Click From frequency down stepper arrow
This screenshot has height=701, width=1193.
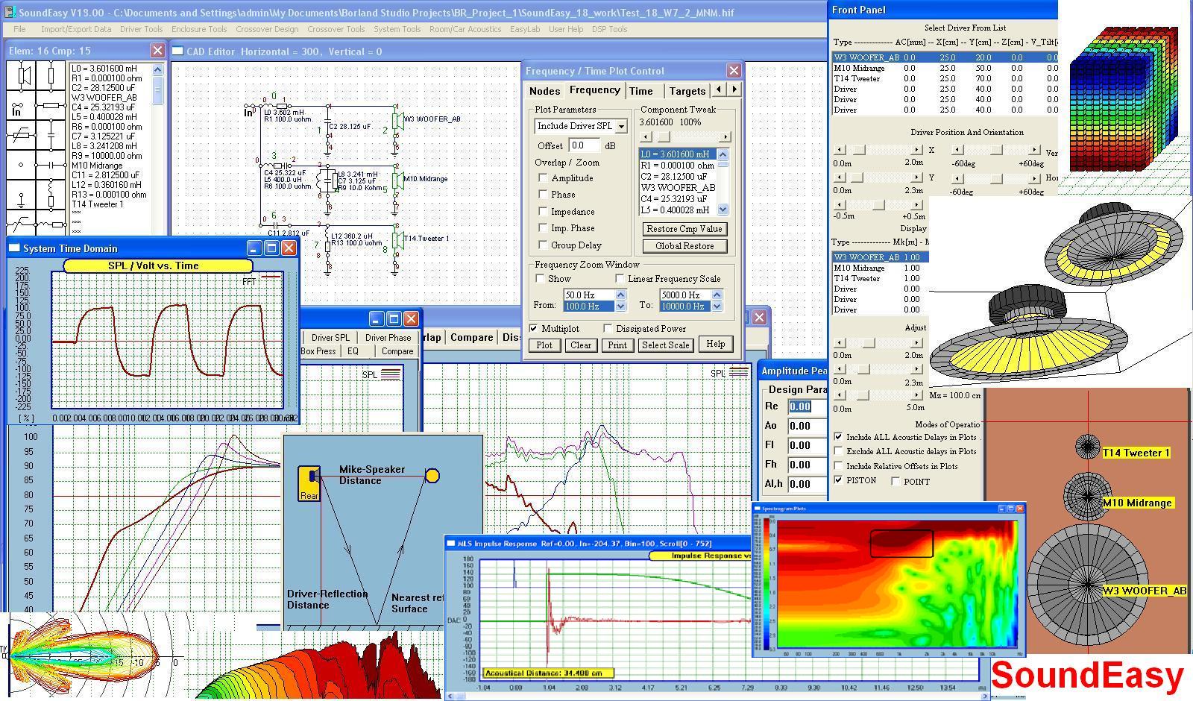click(621, 306)
